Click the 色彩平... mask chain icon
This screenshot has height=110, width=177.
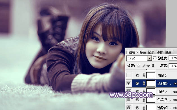coord(144,100)
